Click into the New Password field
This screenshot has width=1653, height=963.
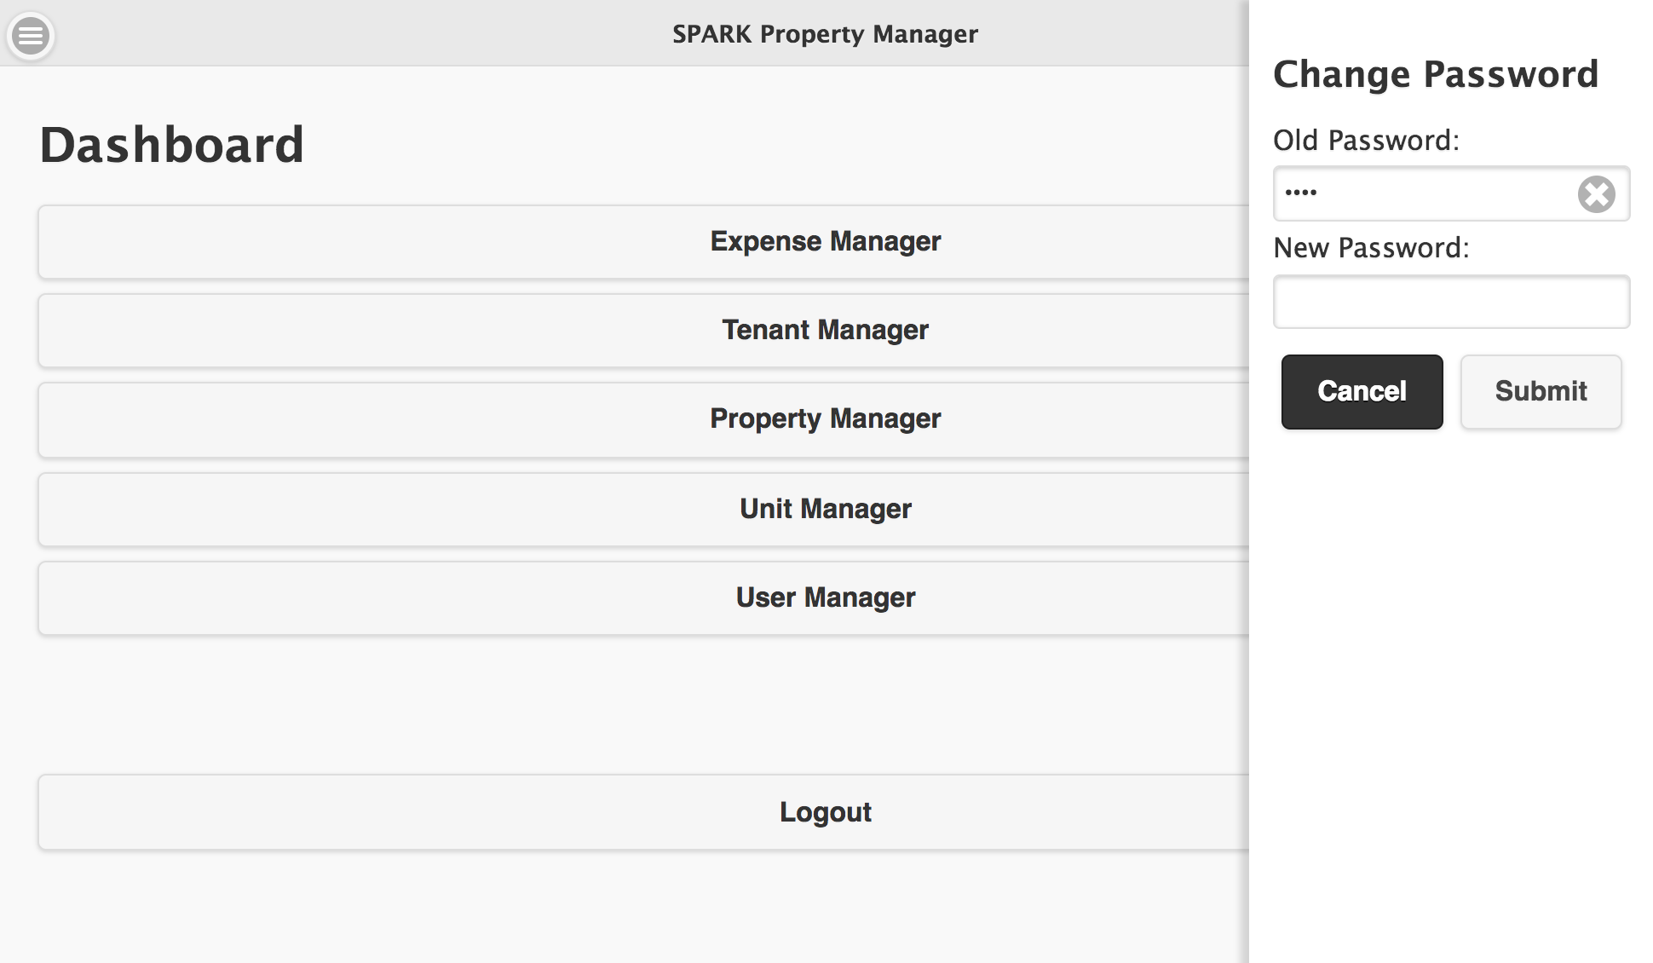coord(1451,302)
